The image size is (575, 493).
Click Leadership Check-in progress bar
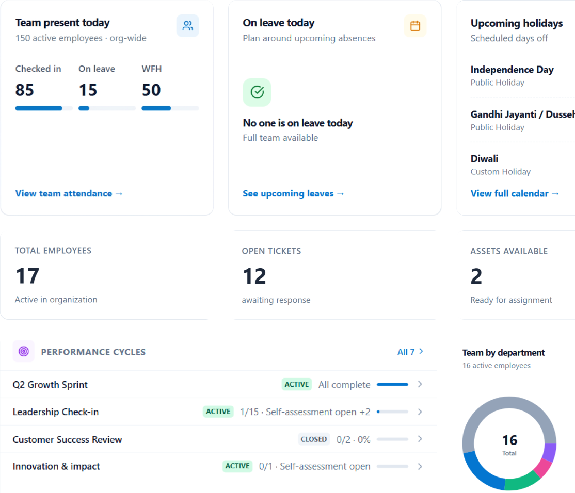tap(392, 412)
